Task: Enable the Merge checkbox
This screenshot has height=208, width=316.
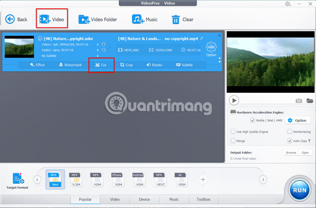Action: point(233,141)
